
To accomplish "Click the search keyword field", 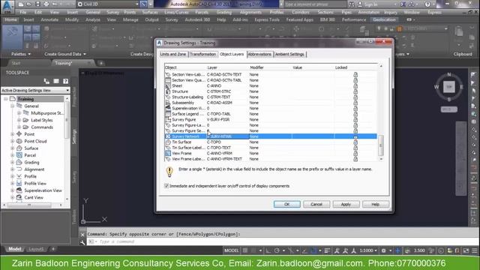I will pyautogui.click(x=314, y=4).
